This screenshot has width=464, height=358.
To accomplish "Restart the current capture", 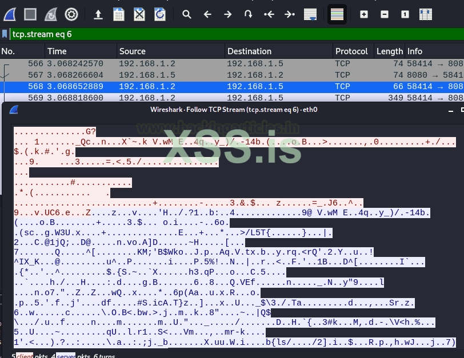I will pyautogui.click(x=51, y=14).
